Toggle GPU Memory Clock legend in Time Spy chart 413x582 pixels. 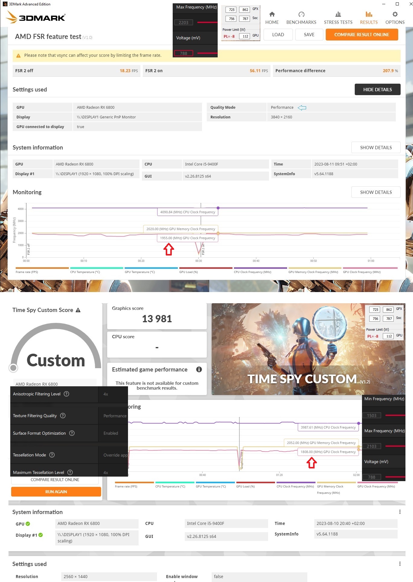[336, 488]
